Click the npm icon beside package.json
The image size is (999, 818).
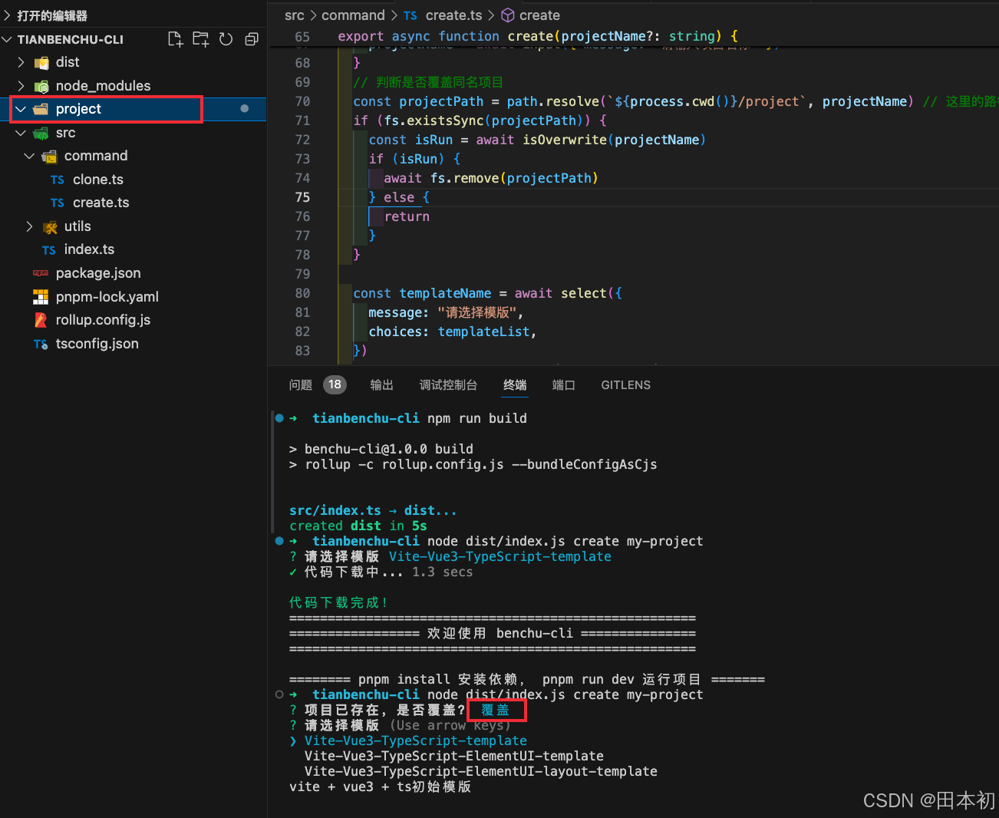click(41, 273)
